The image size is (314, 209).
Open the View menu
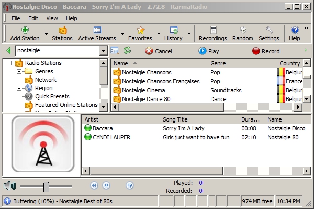coord(52,18)
